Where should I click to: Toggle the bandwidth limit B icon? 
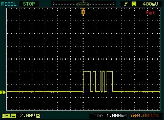[x=38, y=116]
